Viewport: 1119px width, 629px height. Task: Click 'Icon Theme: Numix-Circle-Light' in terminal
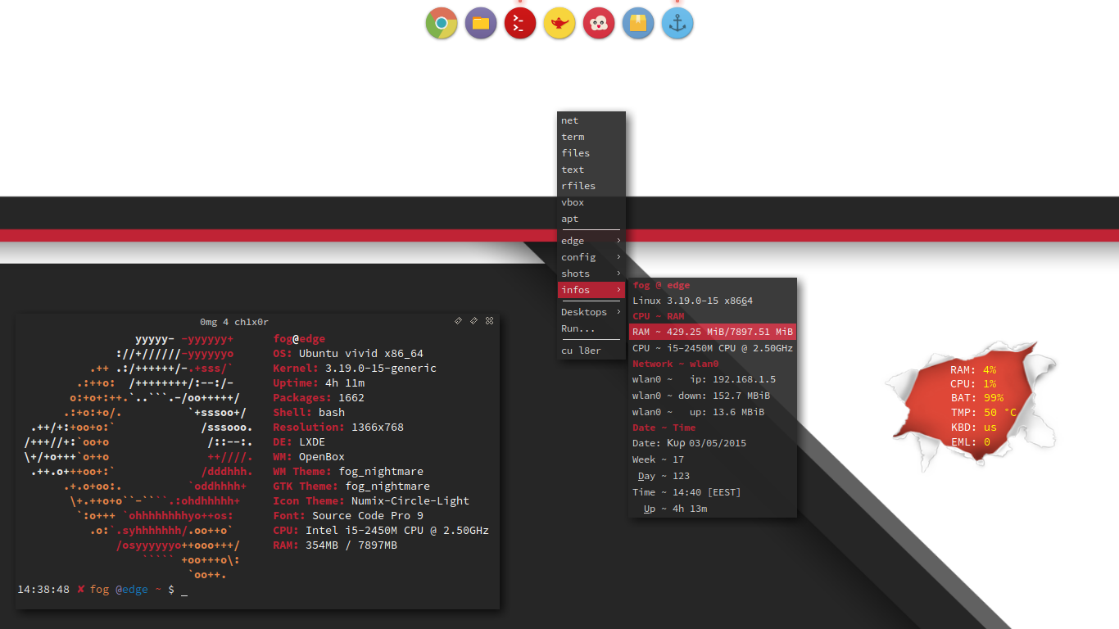point(371,501)
